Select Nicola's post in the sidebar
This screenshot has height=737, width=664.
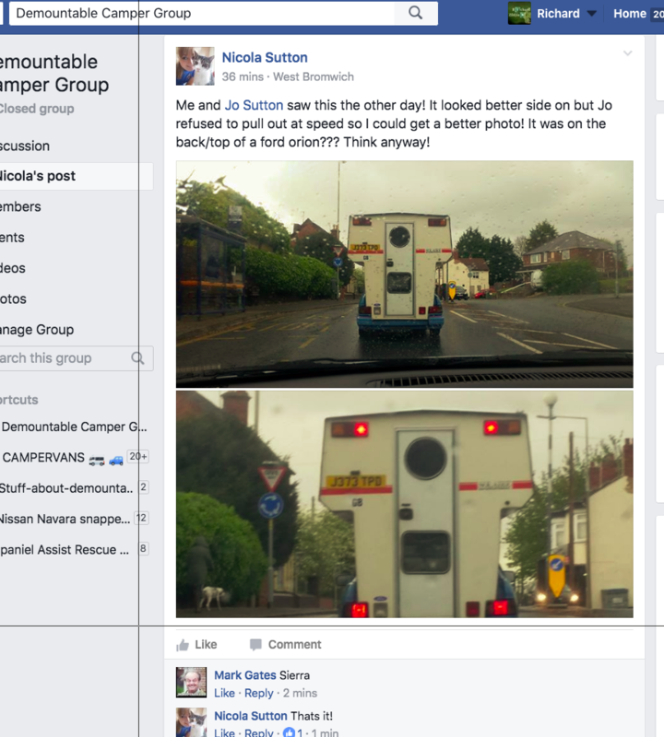(x=76, y=176)
